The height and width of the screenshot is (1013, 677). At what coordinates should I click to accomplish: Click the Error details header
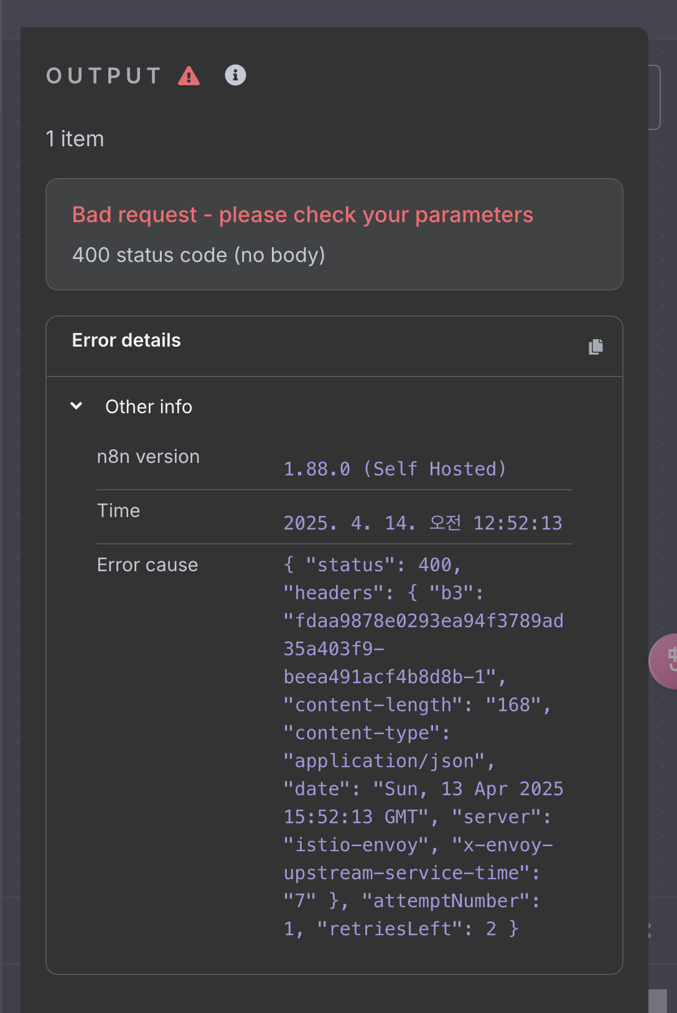point(126,340)
